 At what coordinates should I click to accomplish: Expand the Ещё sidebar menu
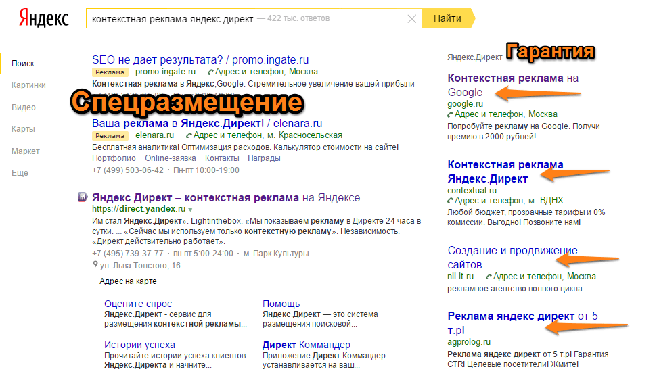coord(20,173)
